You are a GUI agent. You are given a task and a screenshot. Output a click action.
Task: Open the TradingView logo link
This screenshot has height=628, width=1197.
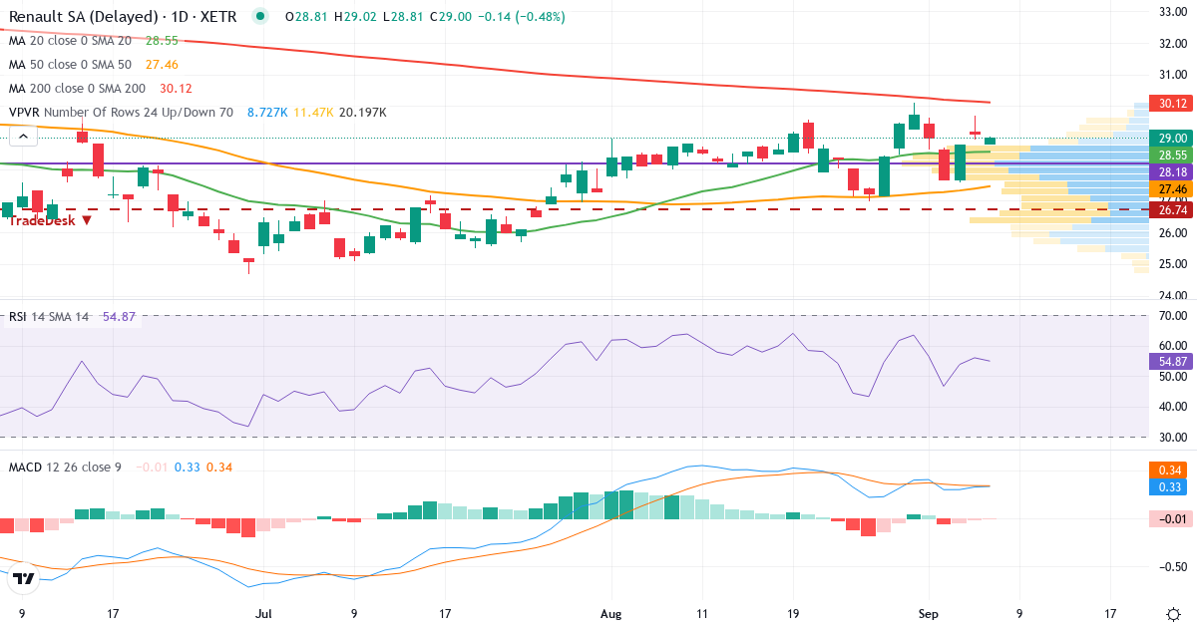[x=24, y=578]
